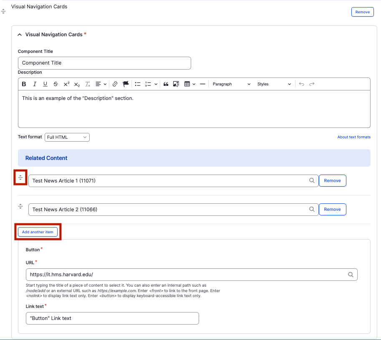Insert a block quote
The width and height of the screenshot is (381, 340).
pos(166,84)
